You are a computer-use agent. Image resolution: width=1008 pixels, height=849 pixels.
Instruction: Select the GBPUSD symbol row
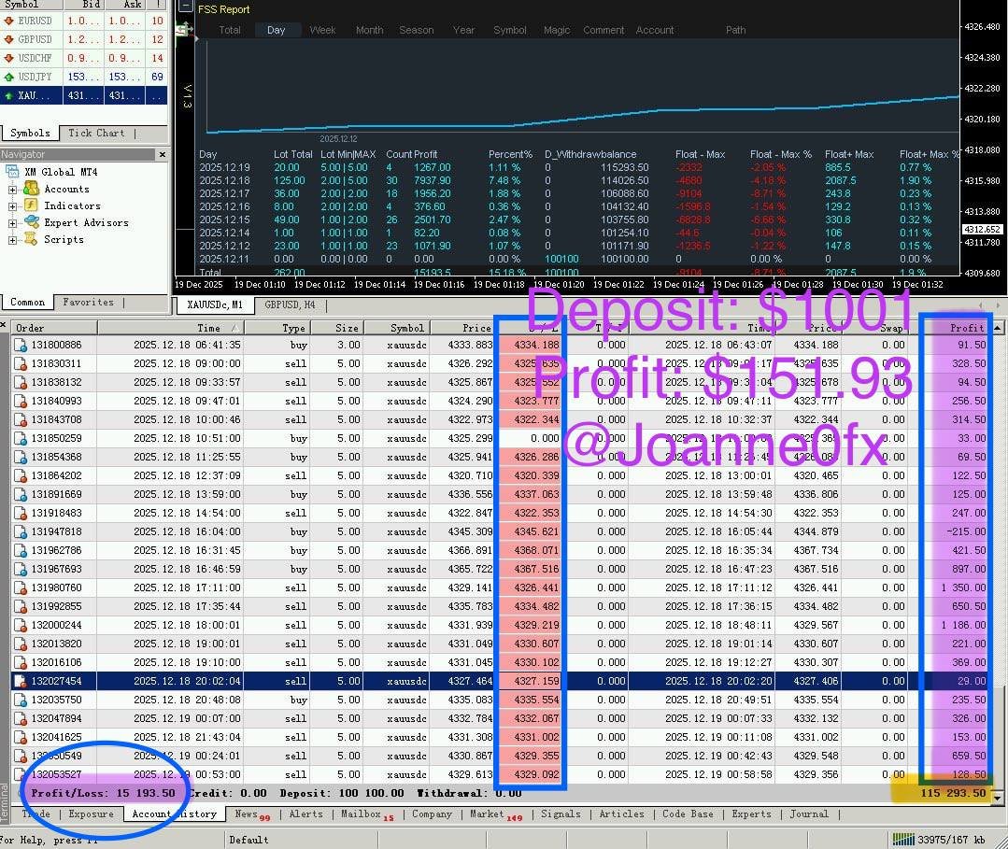pyautogui.click(x=83, y=39)
